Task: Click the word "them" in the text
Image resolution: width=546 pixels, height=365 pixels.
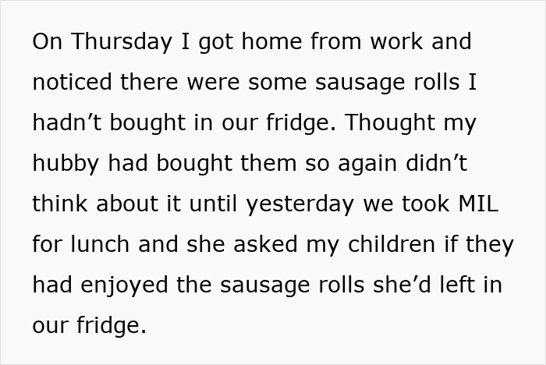Action: [x=268, y=163]
